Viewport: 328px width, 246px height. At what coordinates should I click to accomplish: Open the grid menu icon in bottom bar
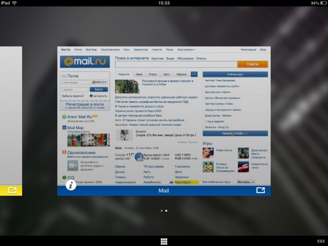pyautogui.click(x=164, y=241)
